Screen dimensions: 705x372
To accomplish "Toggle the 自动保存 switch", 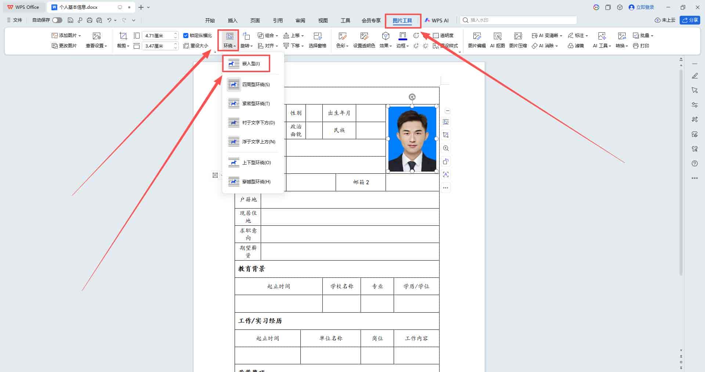I will pos(57,20).
